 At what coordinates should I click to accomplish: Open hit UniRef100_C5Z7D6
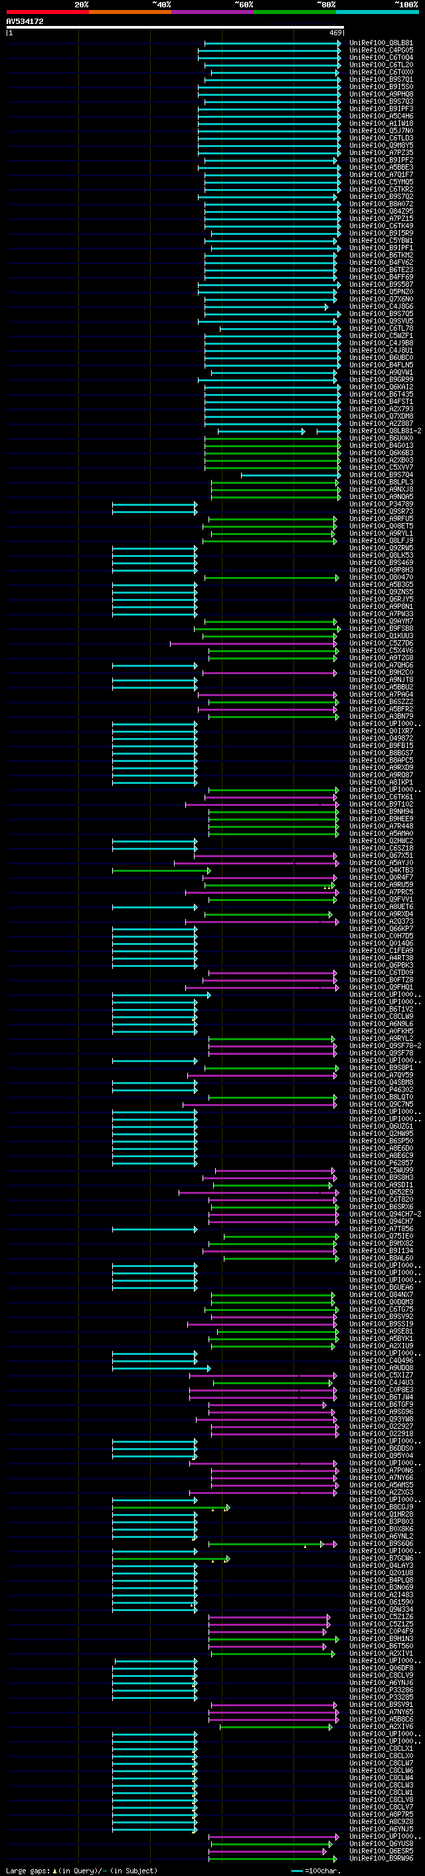coord(381,643)
